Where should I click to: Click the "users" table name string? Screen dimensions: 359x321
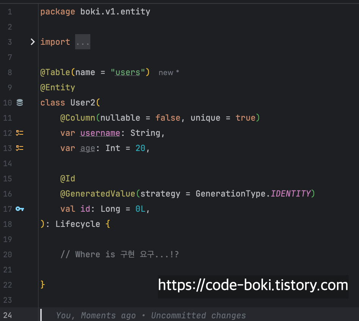[128, 72]
